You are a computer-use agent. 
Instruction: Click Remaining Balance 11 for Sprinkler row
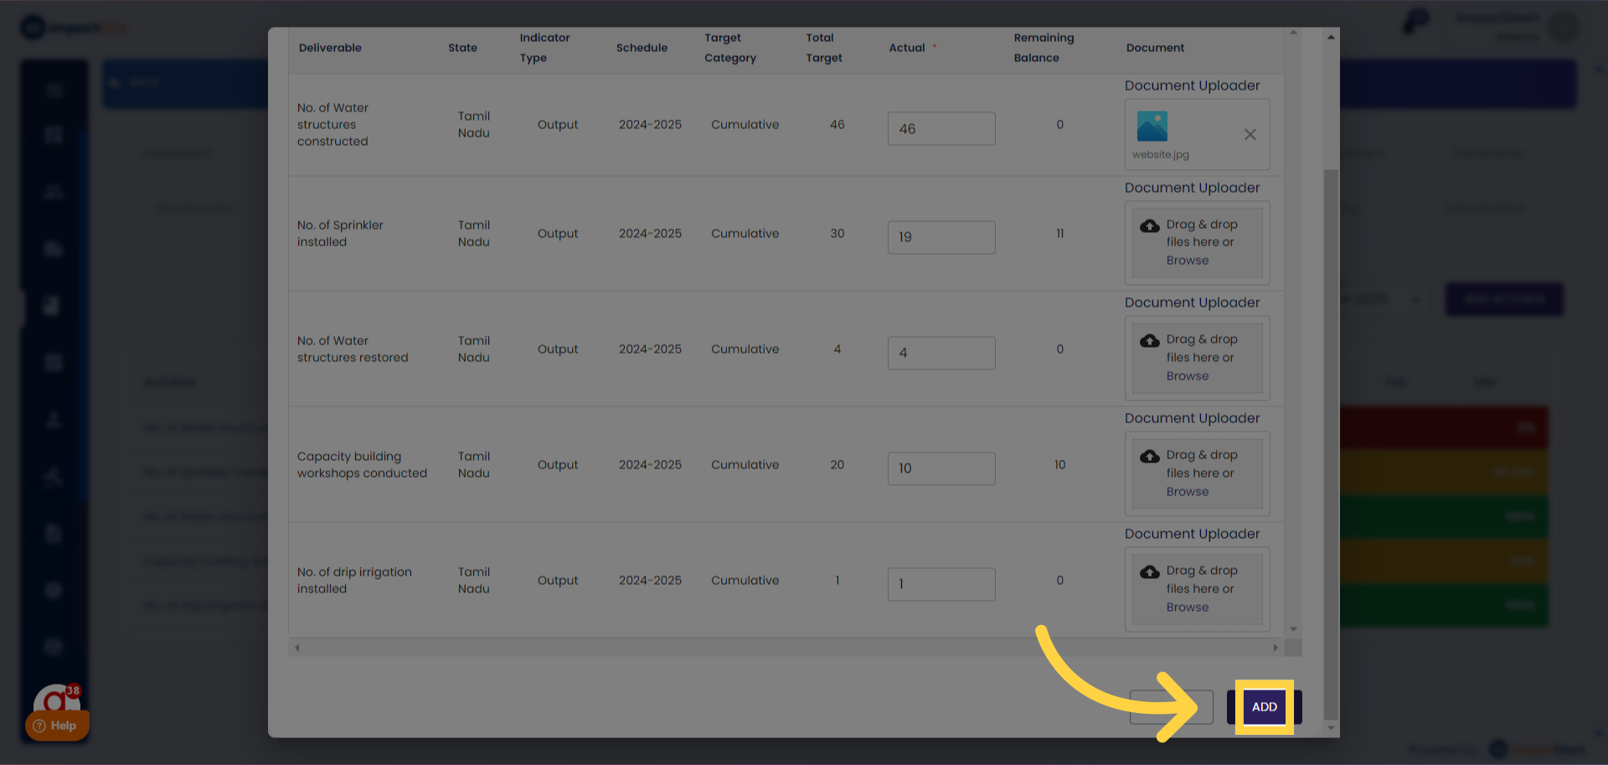point(1059,234)
